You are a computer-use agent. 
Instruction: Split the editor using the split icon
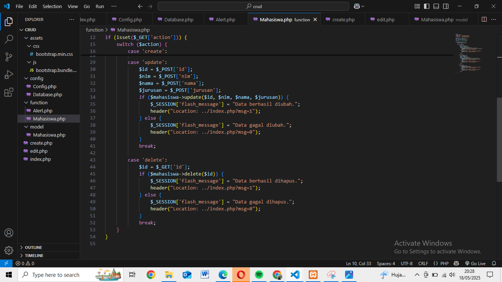pos(484,19)
